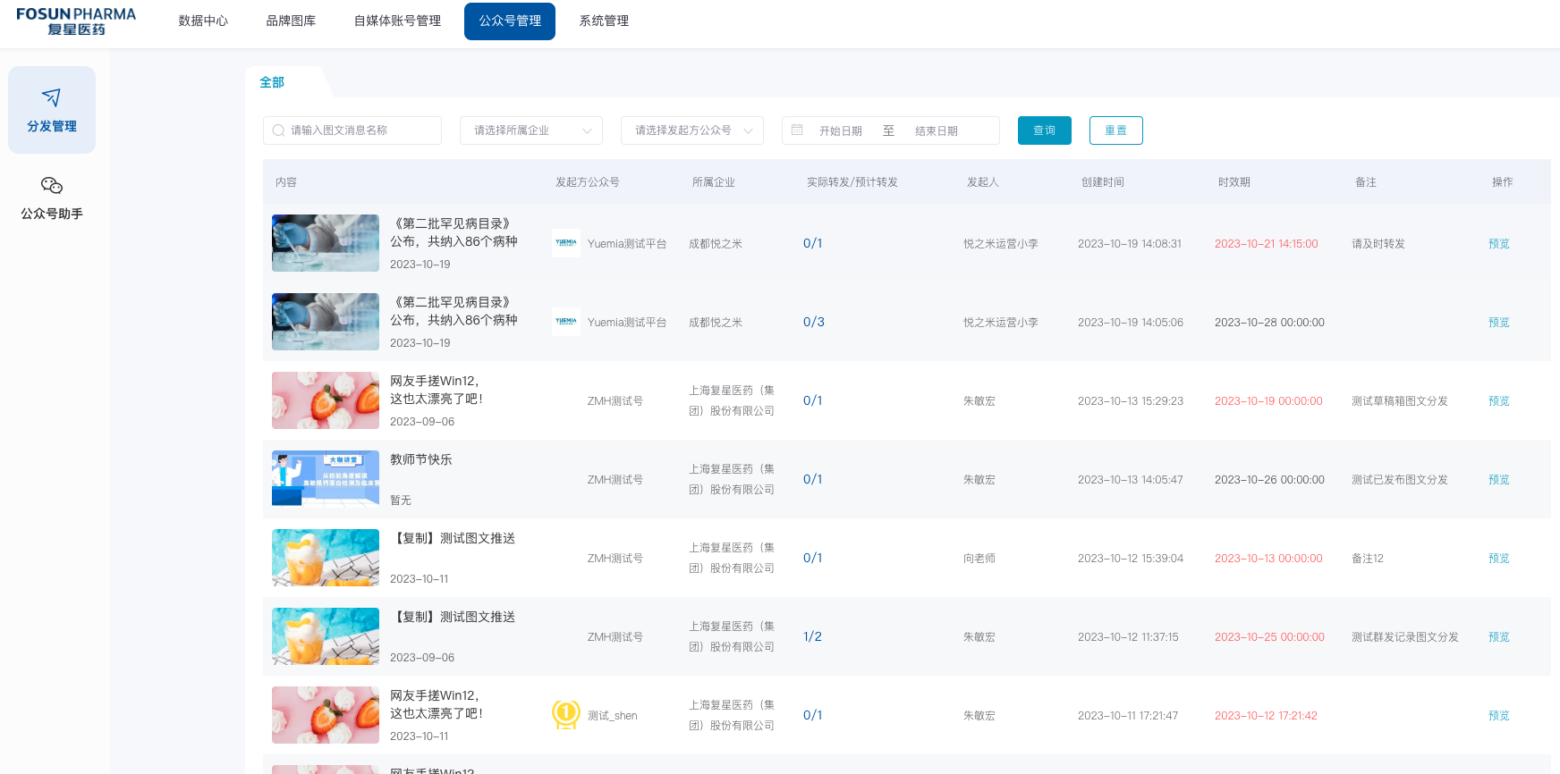Screen dimensions: 1560x774
Task: Click 创建时间 column header
Action: point(1103,182)
